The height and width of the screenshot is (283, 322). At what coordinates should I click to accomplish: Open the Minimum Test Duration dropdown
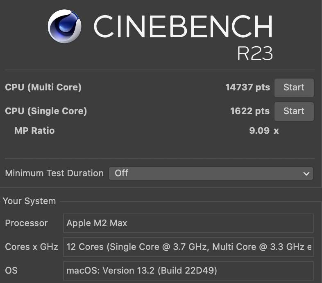point(211,173)
